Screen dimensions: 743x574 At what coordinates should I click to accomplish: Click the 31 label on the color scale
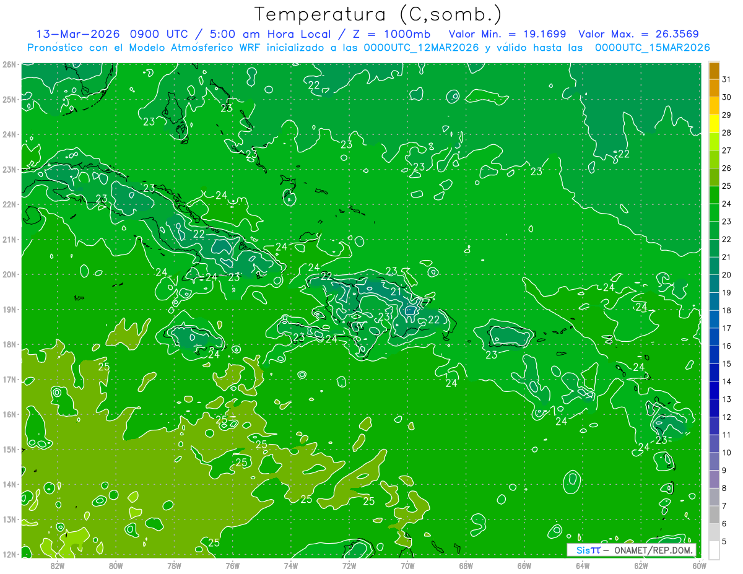point(727,79)
